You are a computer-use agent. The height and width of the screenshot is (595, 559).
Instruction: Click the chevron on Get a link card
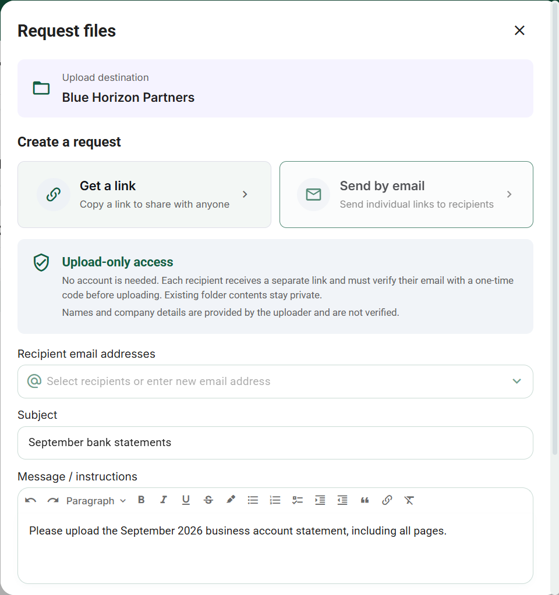(x=245, y=194)
